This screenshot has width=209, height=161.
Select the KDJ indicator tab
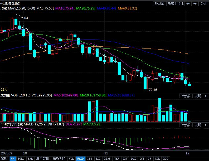click(90, 159)
